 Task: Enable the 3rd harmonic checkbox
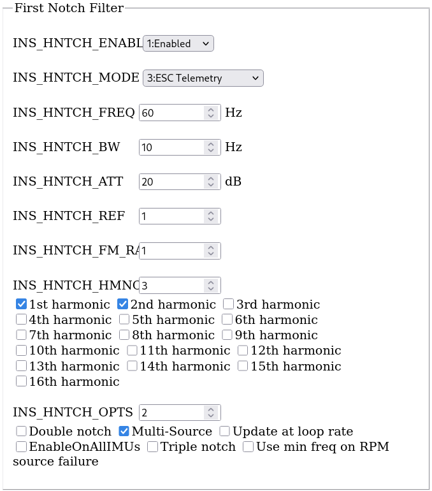click(x=229, y=304)
